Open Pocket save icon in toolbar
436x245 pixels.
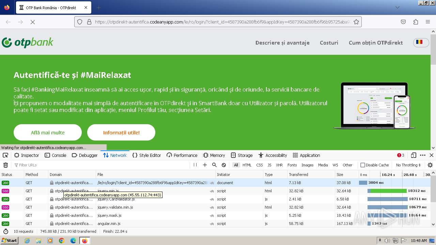click(403, 22)
